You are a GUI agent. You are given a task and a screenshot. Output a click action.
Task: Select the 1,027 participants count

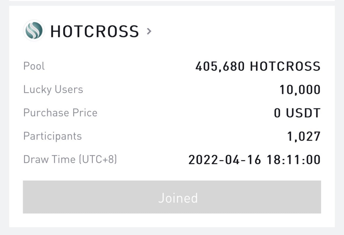coord(304,136)
